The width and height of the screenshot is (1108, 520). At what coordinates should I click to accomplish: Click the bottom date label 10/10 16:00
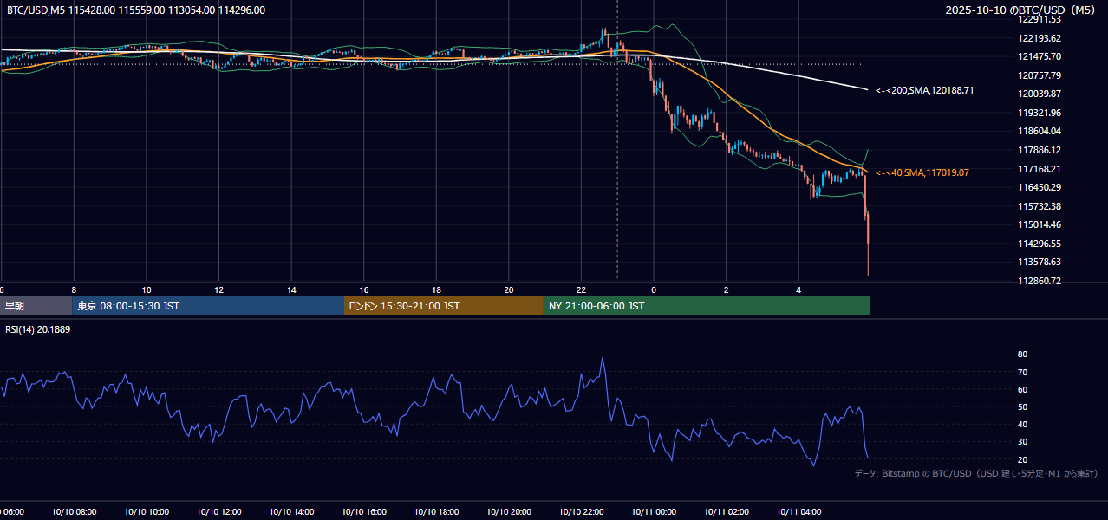pyautogui.click(x=364, y=512)
